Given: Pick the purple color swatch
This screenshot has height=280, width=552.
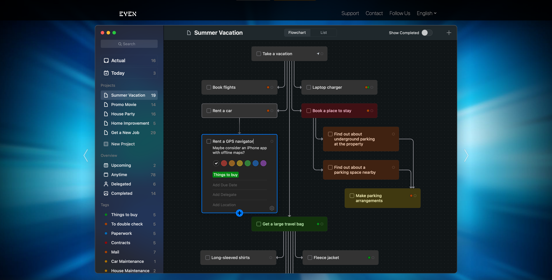Looking at the screenshot, I should [263, 163].
